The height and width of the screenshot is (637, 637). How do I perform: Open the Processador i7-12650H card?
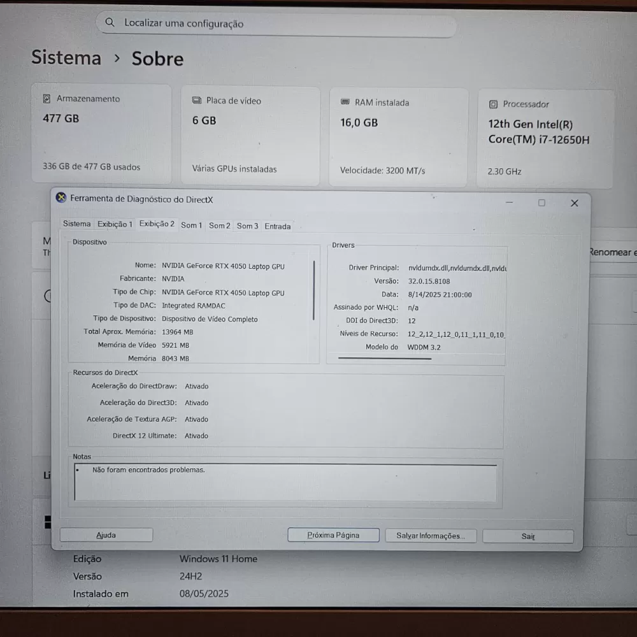(x=545, y=139)
